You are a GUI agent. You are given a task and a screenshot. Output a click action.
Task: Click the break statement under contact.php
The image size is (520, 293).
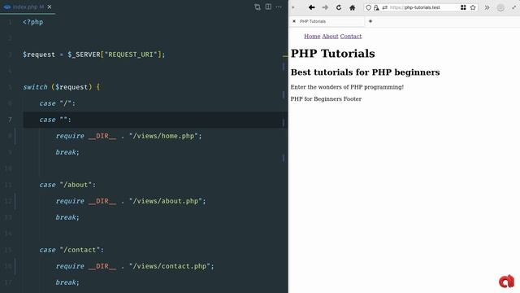point(67,282)
